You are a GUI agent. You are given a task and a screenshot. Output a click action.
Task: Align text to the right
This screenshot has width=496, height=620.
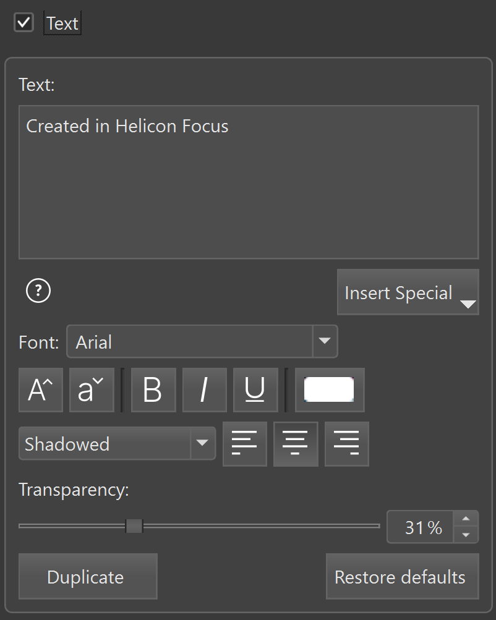pos(346,444)
